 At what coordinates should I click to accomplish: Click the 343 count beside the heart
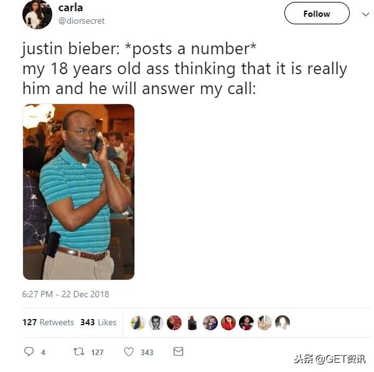[x=147, y=353]
